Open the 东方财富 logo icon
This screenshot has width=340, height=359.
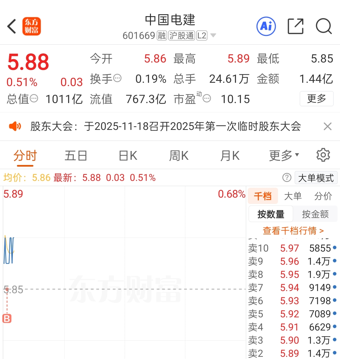coord(32,26)
